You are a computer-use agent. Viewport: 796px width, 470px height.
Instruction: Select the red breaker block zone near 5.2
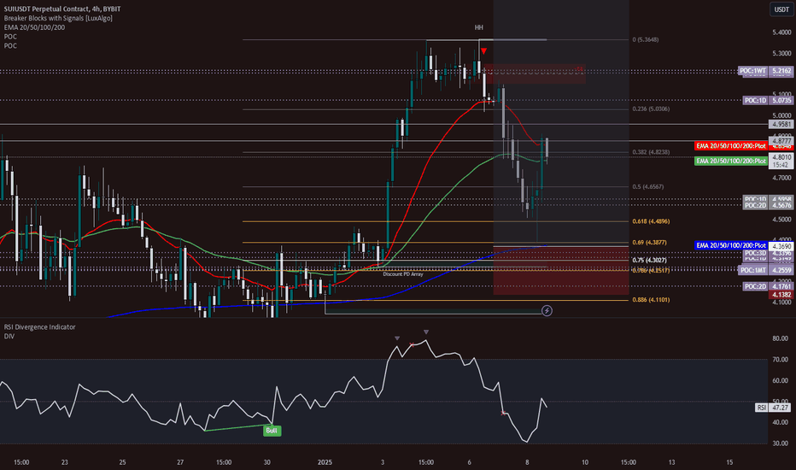point(534,73)
